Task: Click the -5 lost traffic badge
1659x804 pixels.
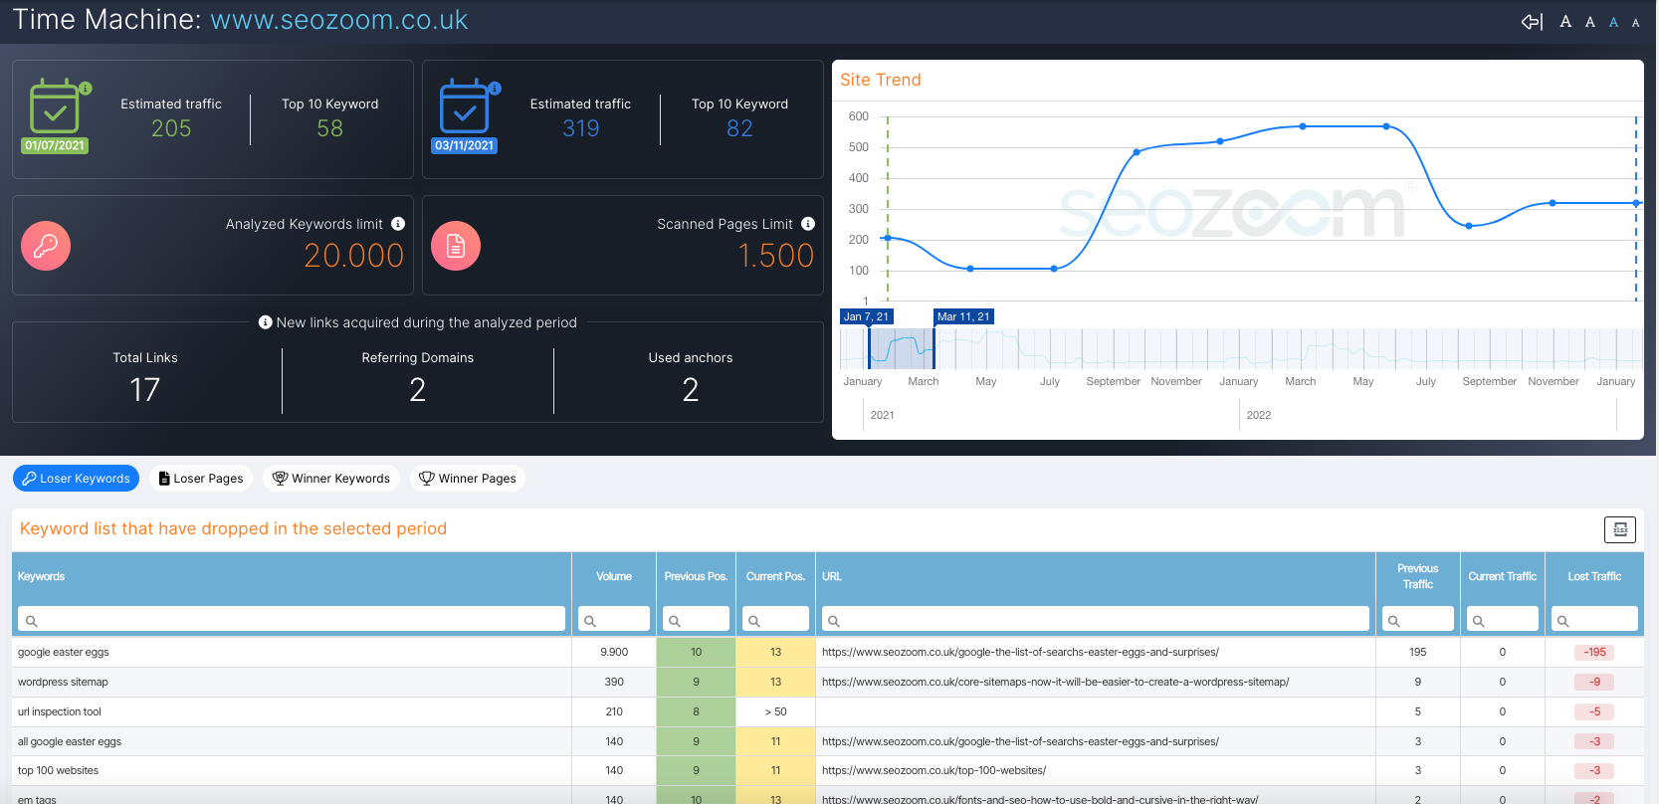Action: pyautogui.click(x=1594, y=712)
